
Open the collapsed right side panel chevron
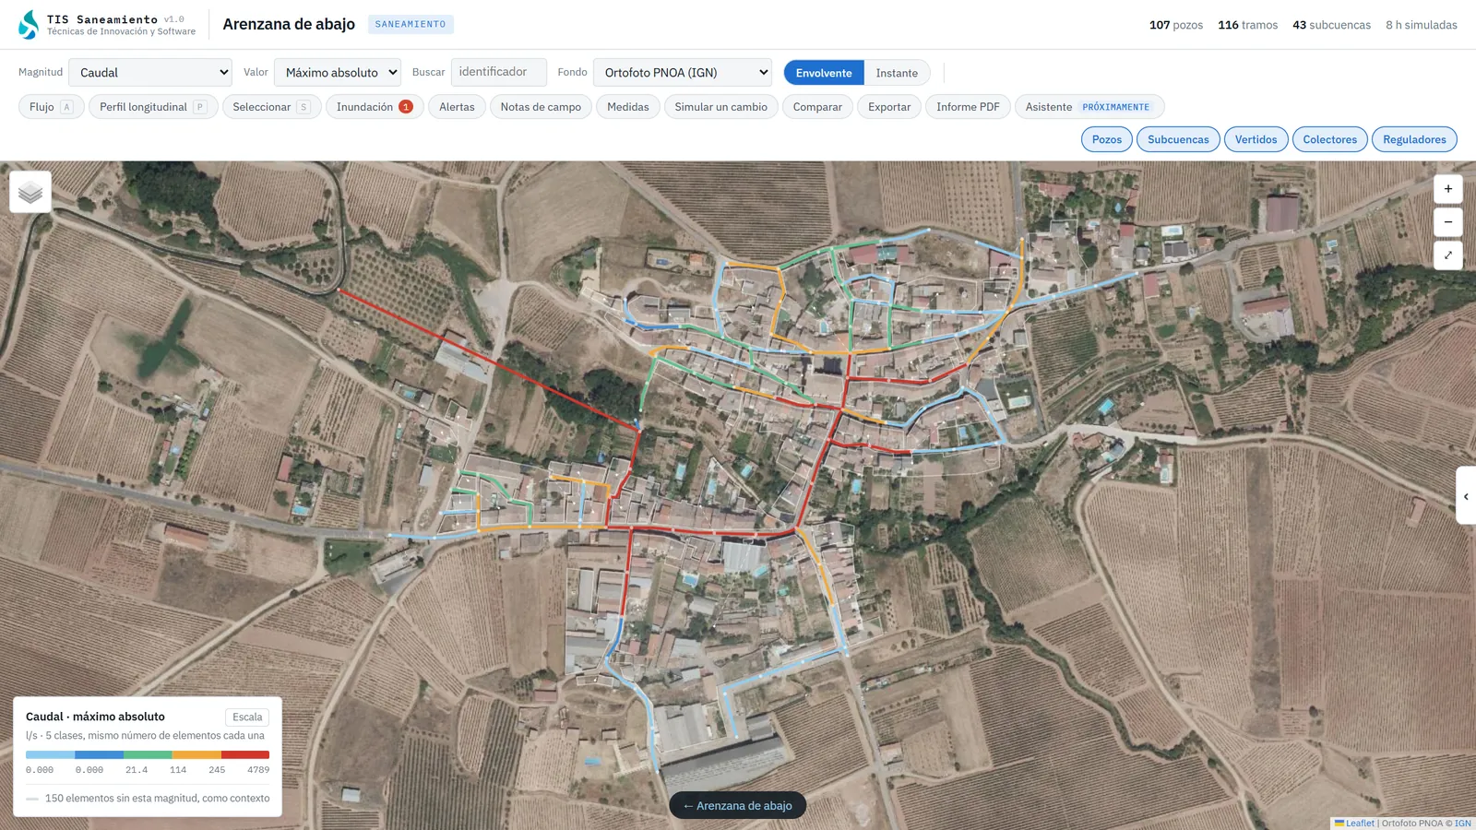(x=1466, y=496)
